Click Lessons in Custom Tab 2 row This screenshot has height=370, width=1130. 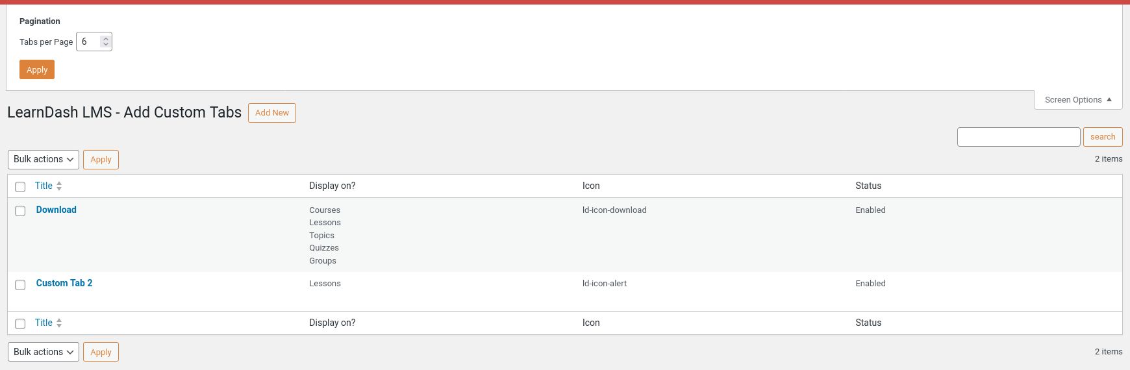325,284
